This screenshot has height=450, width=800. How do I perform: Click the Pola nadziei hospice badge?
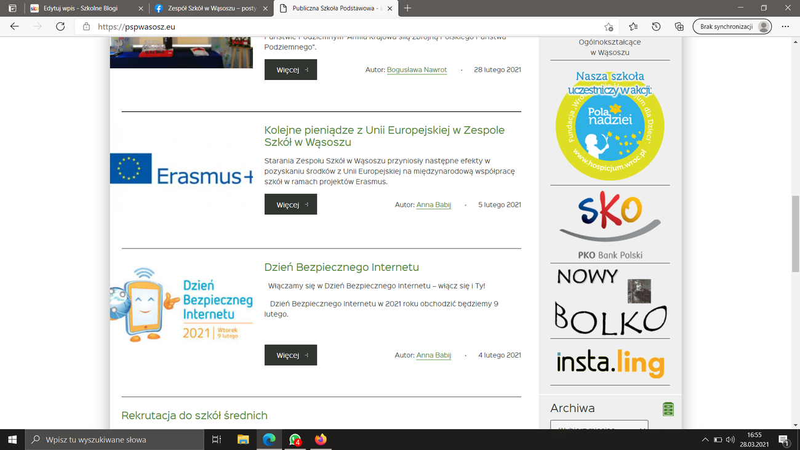click(x=610, y=126)
